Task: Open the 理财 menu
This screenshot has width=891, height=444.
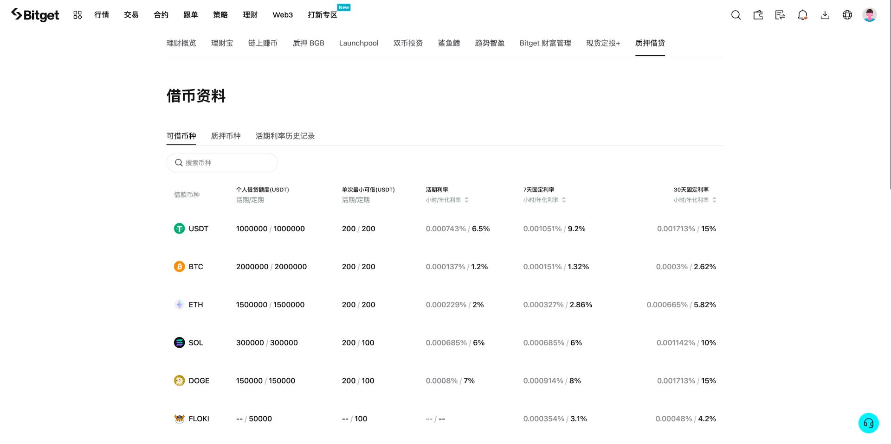Action: 250,15
